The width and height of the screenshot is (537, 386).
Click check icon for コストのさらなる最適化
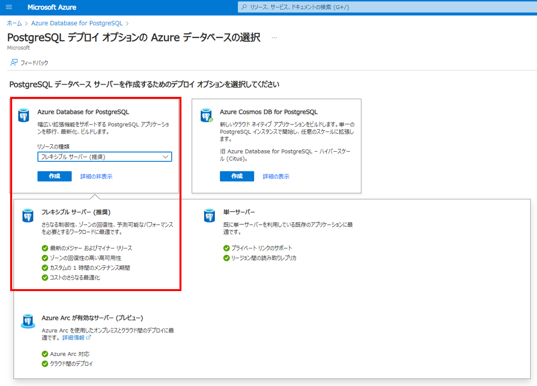click(x=45, y=278)
